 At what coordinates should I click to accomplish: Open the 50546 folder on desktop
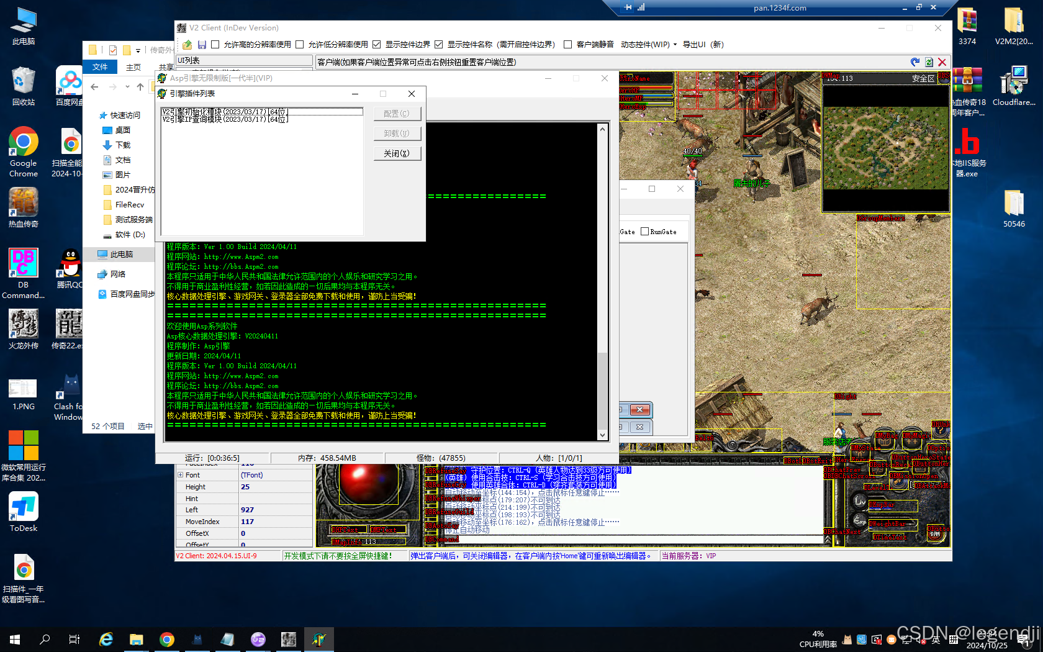pos(1014,208)
